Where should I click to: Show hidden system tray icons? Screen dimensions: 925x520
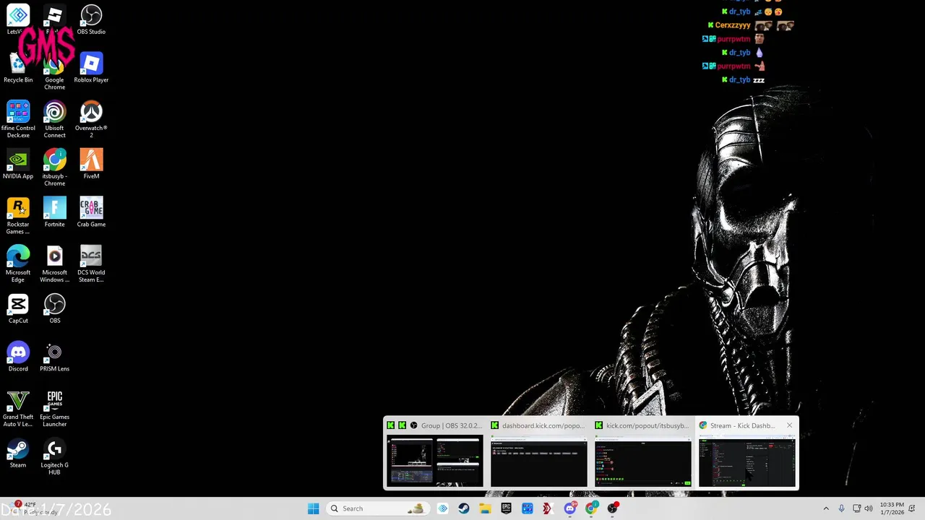(826, 508)
